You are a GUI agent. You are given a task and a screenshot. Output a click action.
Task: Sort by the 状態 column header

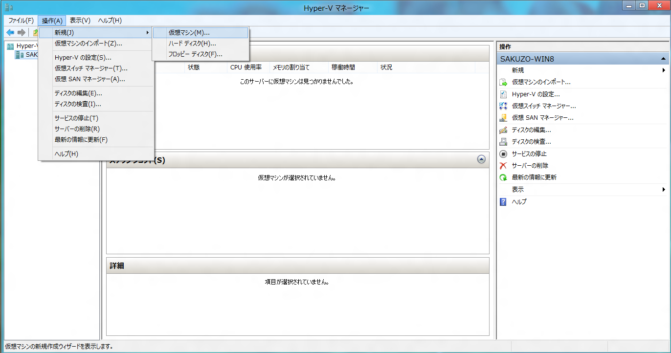tap(206, 67)
